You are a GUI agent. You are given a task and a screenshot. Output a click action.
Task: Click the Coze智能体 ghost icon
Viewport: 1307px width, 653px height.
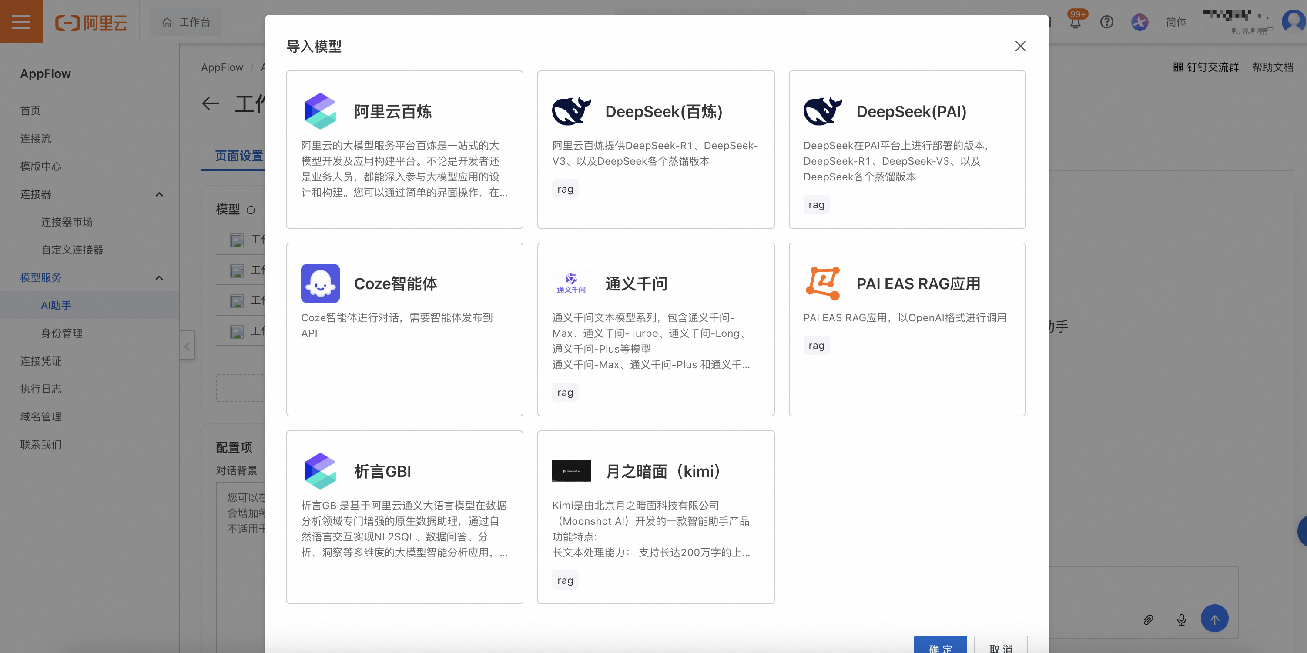320,283
